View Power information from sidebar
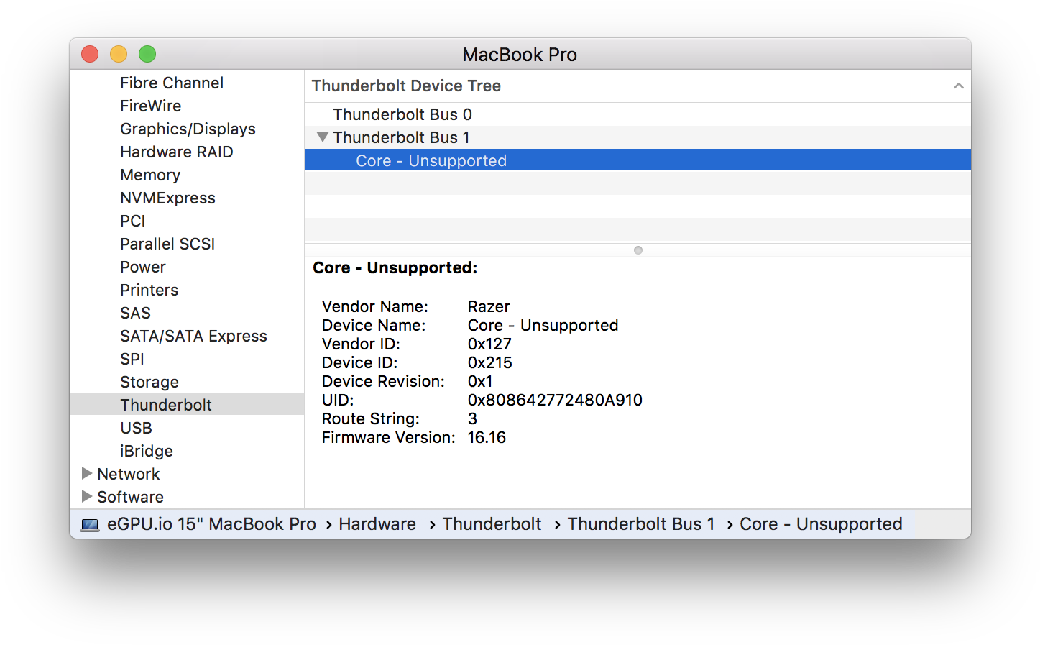 [x=142, y=267]
